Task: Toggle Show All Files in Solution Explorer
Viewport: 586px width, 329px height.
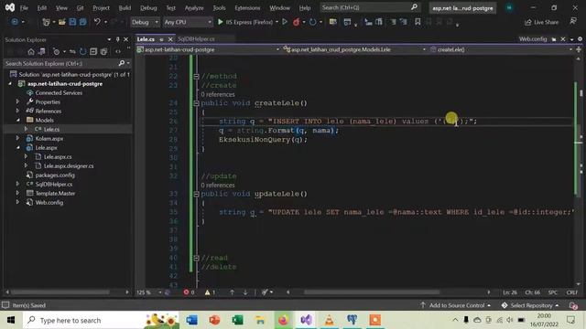Action: coord(103,51)
